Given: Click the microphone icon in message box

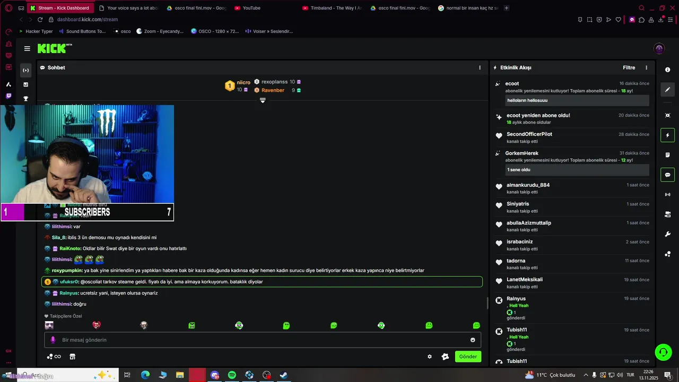Looking at the screenshot, I should pyautogui.click(x=53, y=340).
